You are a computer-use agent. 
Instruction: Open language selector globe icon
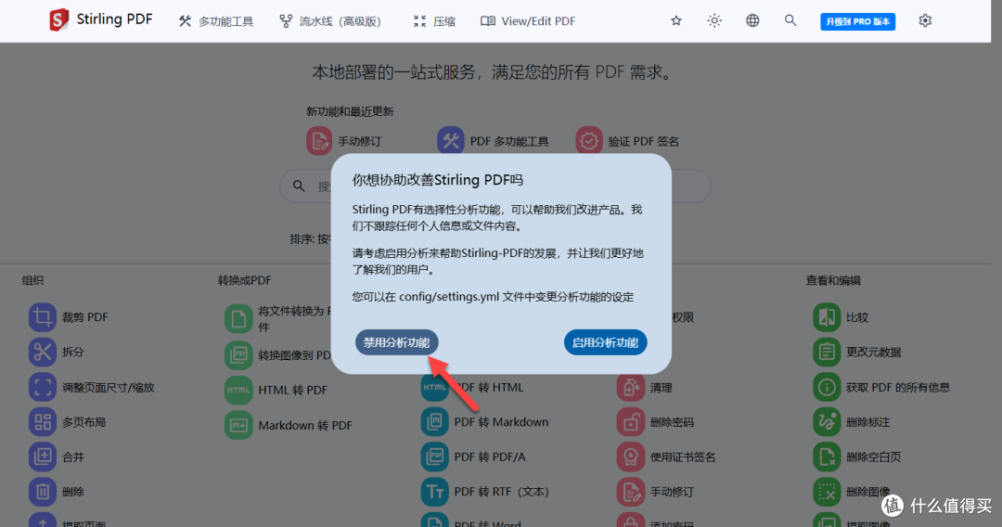point(752,20)
